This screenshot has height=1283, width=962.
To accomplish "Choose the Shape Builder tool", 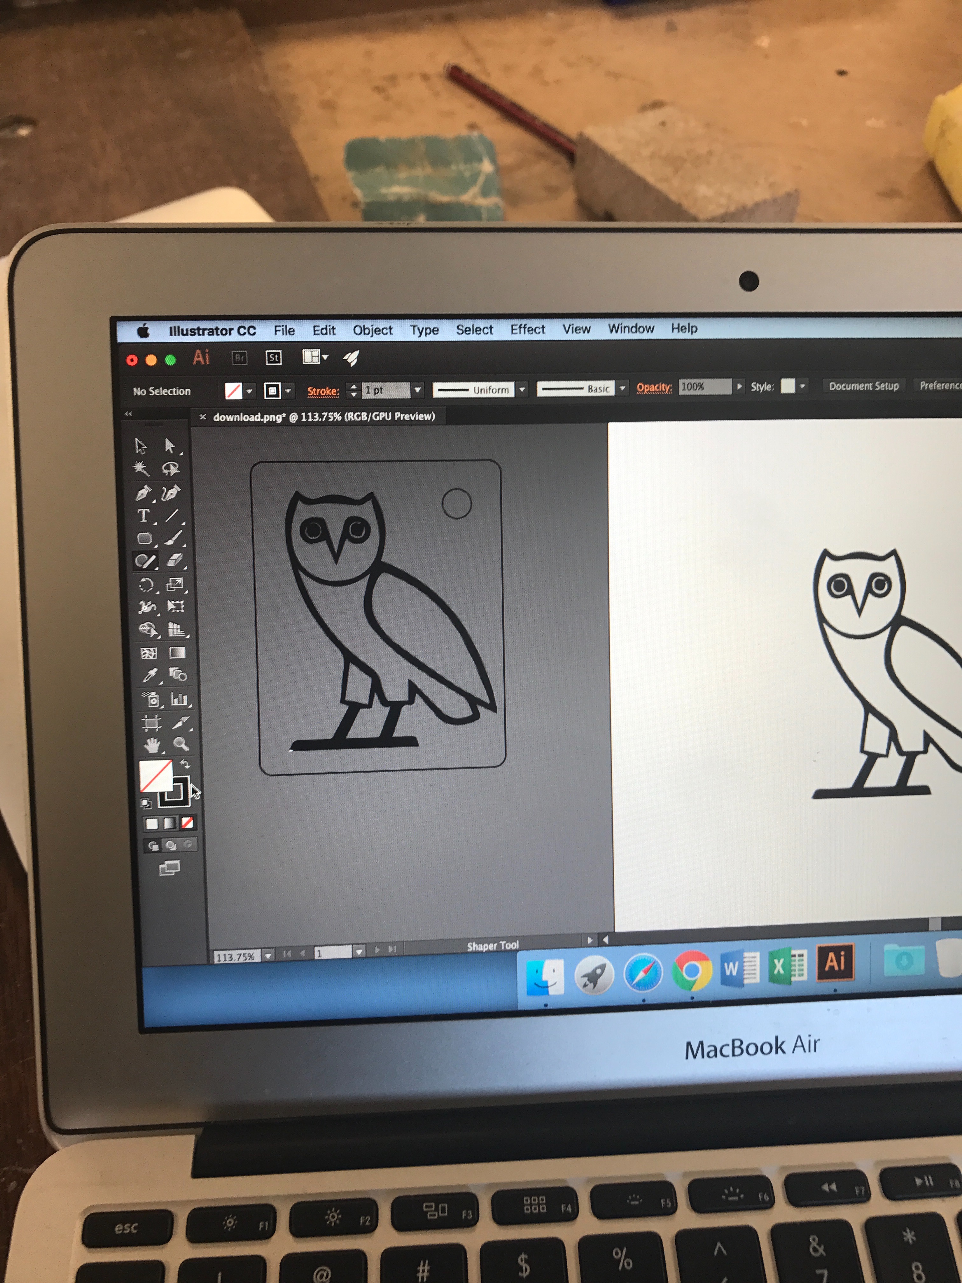I will tap(148, 629).
